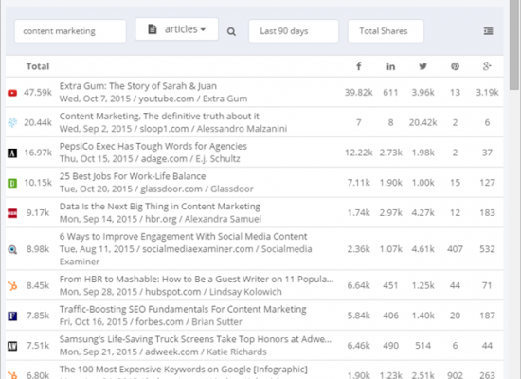
Task: Open '25 Best Jobs For Work-Life Balance' article
Action: [x=133, y=176]
